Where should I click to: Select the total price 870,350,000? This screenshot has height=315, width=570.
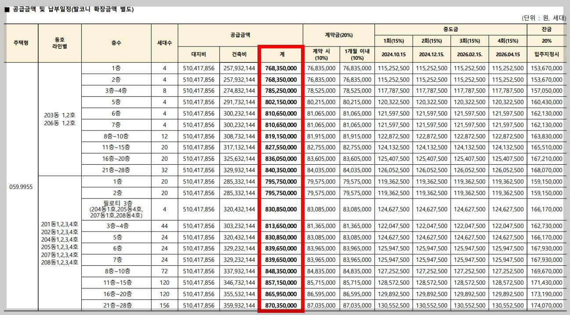click(x=281, y=305)
